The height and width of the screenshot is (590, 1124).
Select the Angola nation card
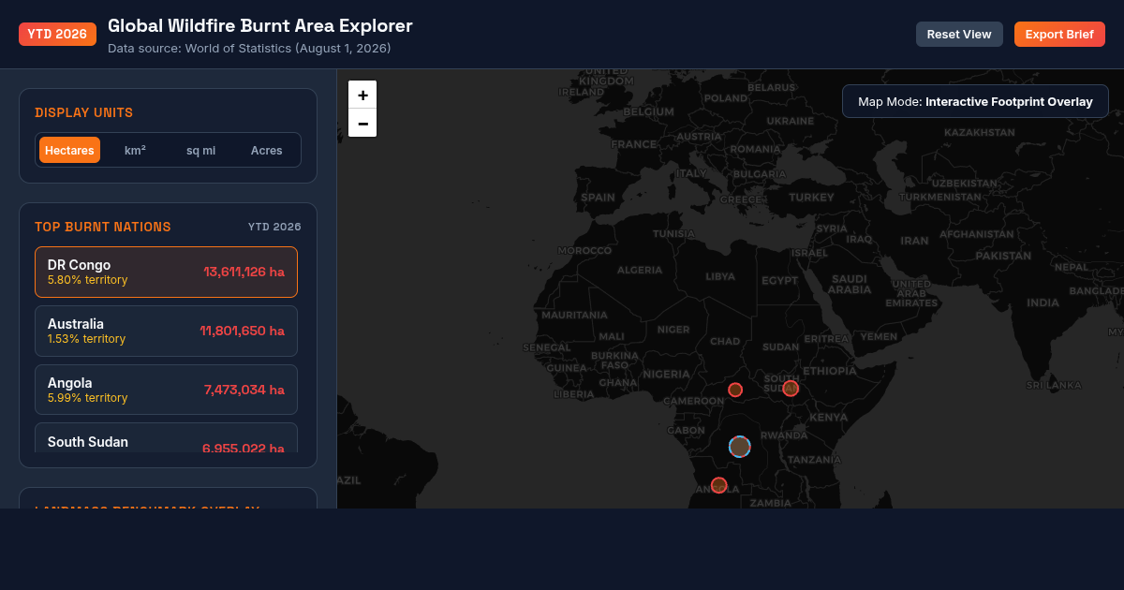point(166,390)
